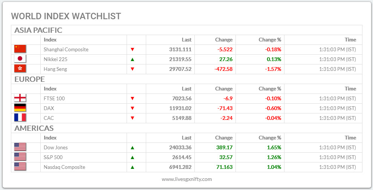Click the China flag icon
The height and width of the screenshot is (190, 373).
20,49
